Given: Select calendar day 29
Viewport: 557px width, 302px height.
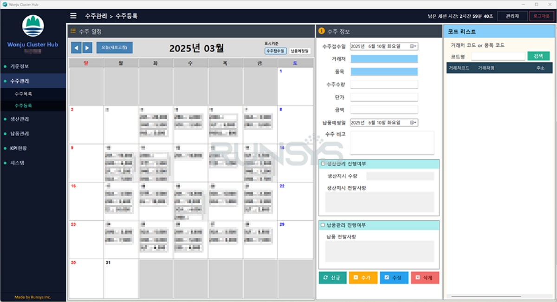Looking at the screenshot, I should pyautogui.click(x=296, y=239).
